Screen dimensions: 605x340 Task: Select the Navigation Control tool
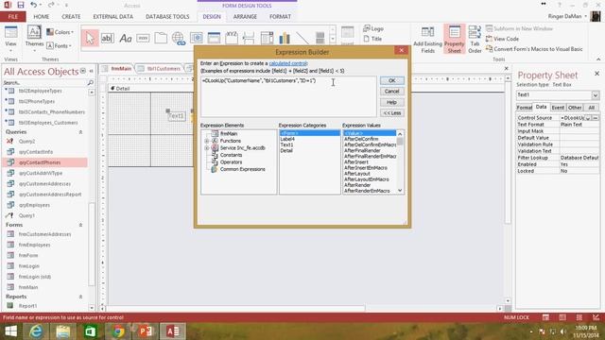[x=214, y=38]
